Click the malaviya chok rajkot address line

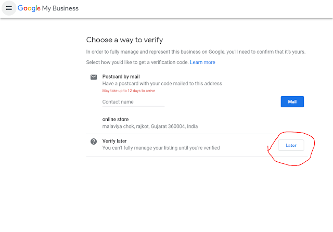pos(150,126)
